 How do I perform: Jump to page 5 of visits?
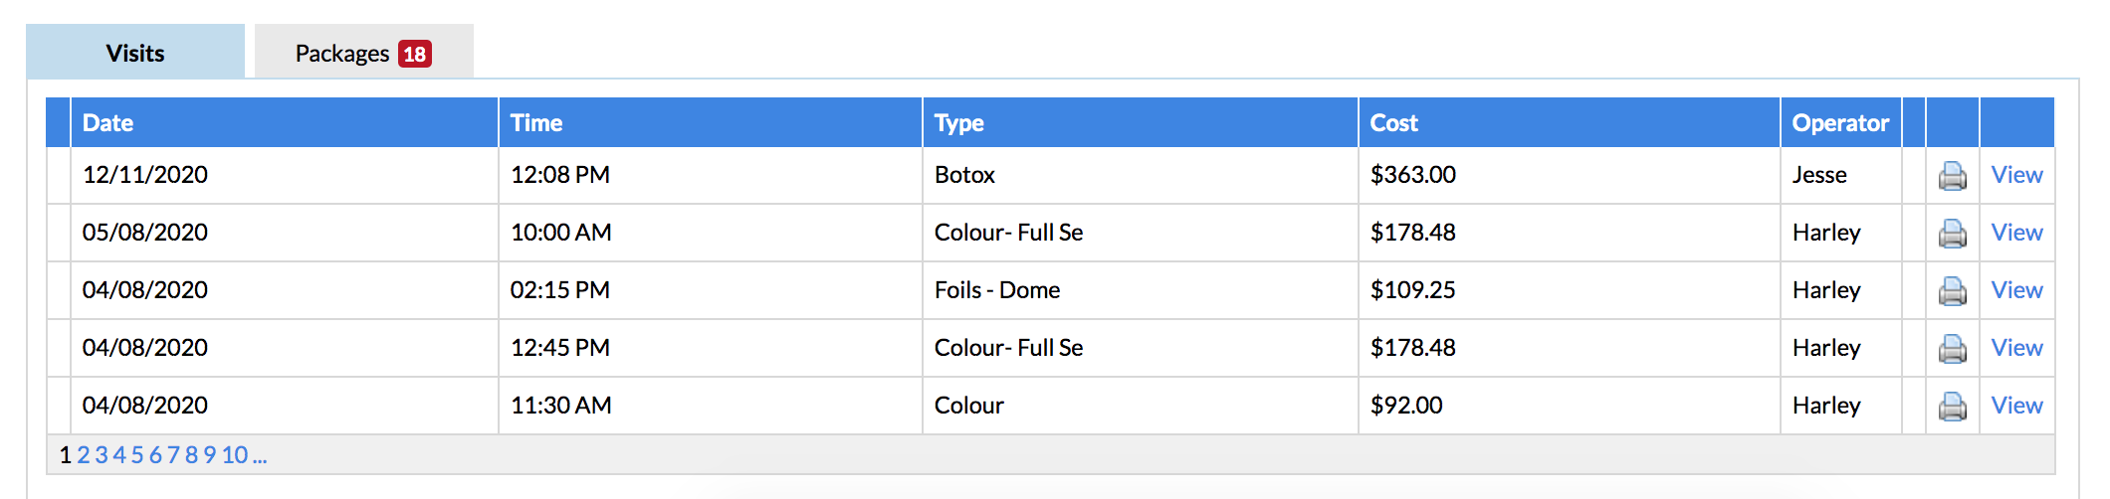tap(137, 455)
